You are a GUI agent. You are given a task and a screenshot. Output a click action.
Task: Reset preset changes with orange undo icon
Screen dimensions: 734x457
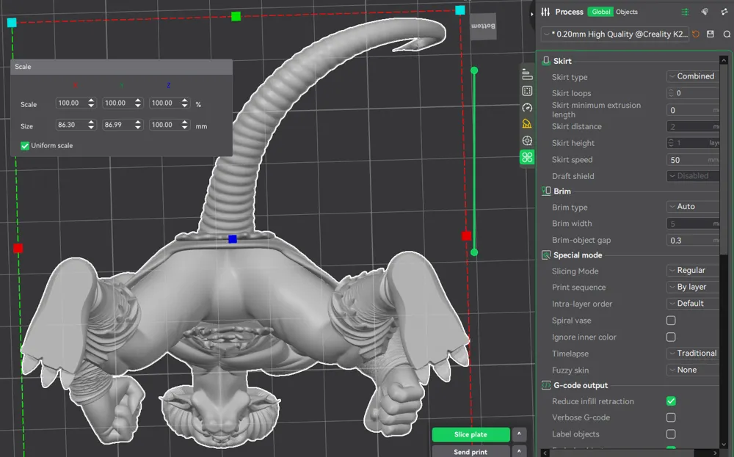pos(696,34)
